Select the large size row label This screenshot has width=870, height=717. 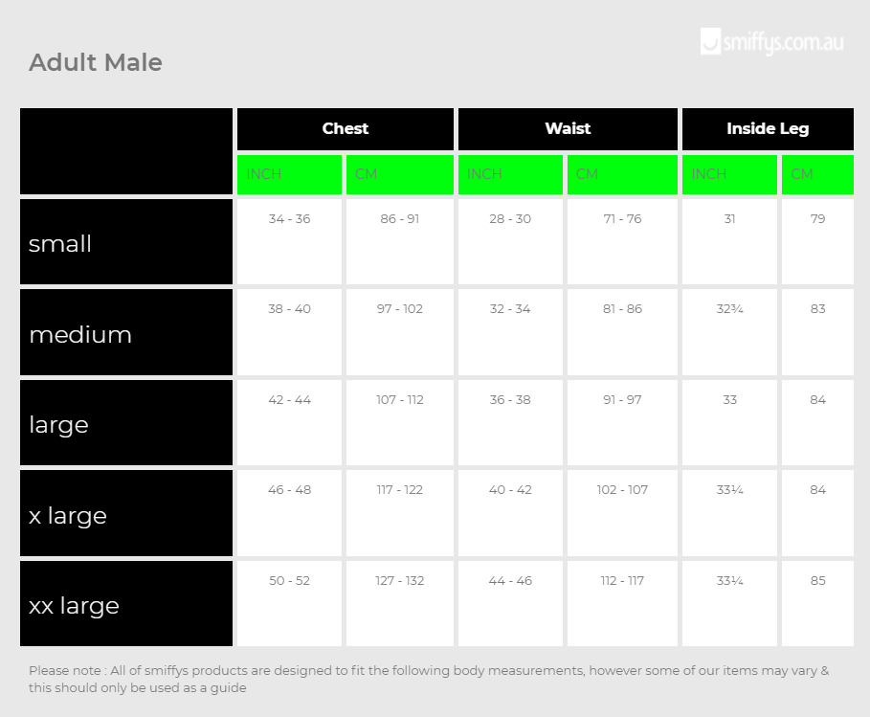tap(126, 423)
